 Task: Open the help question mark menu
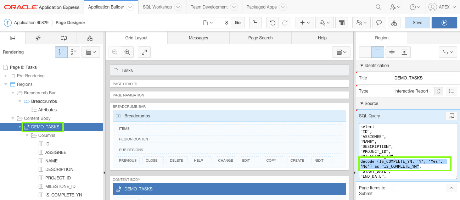pos(415,7)
